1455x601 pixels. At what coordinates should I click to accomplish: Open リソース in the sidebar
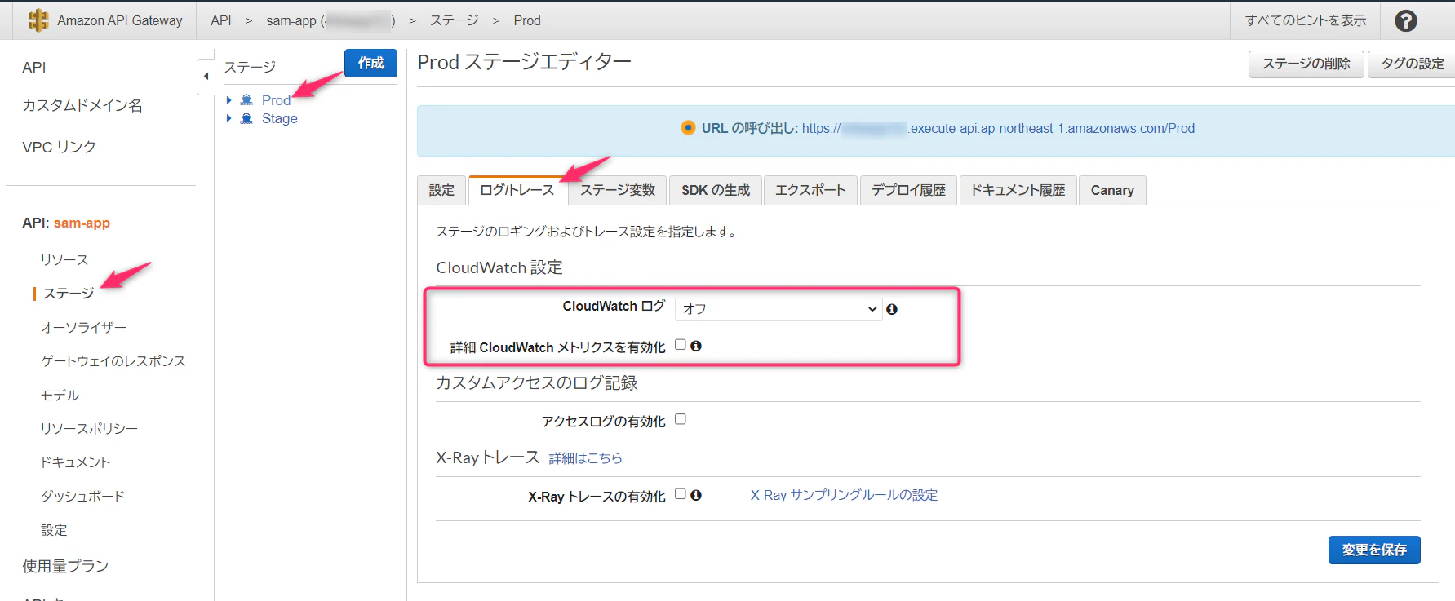(64, 259)
